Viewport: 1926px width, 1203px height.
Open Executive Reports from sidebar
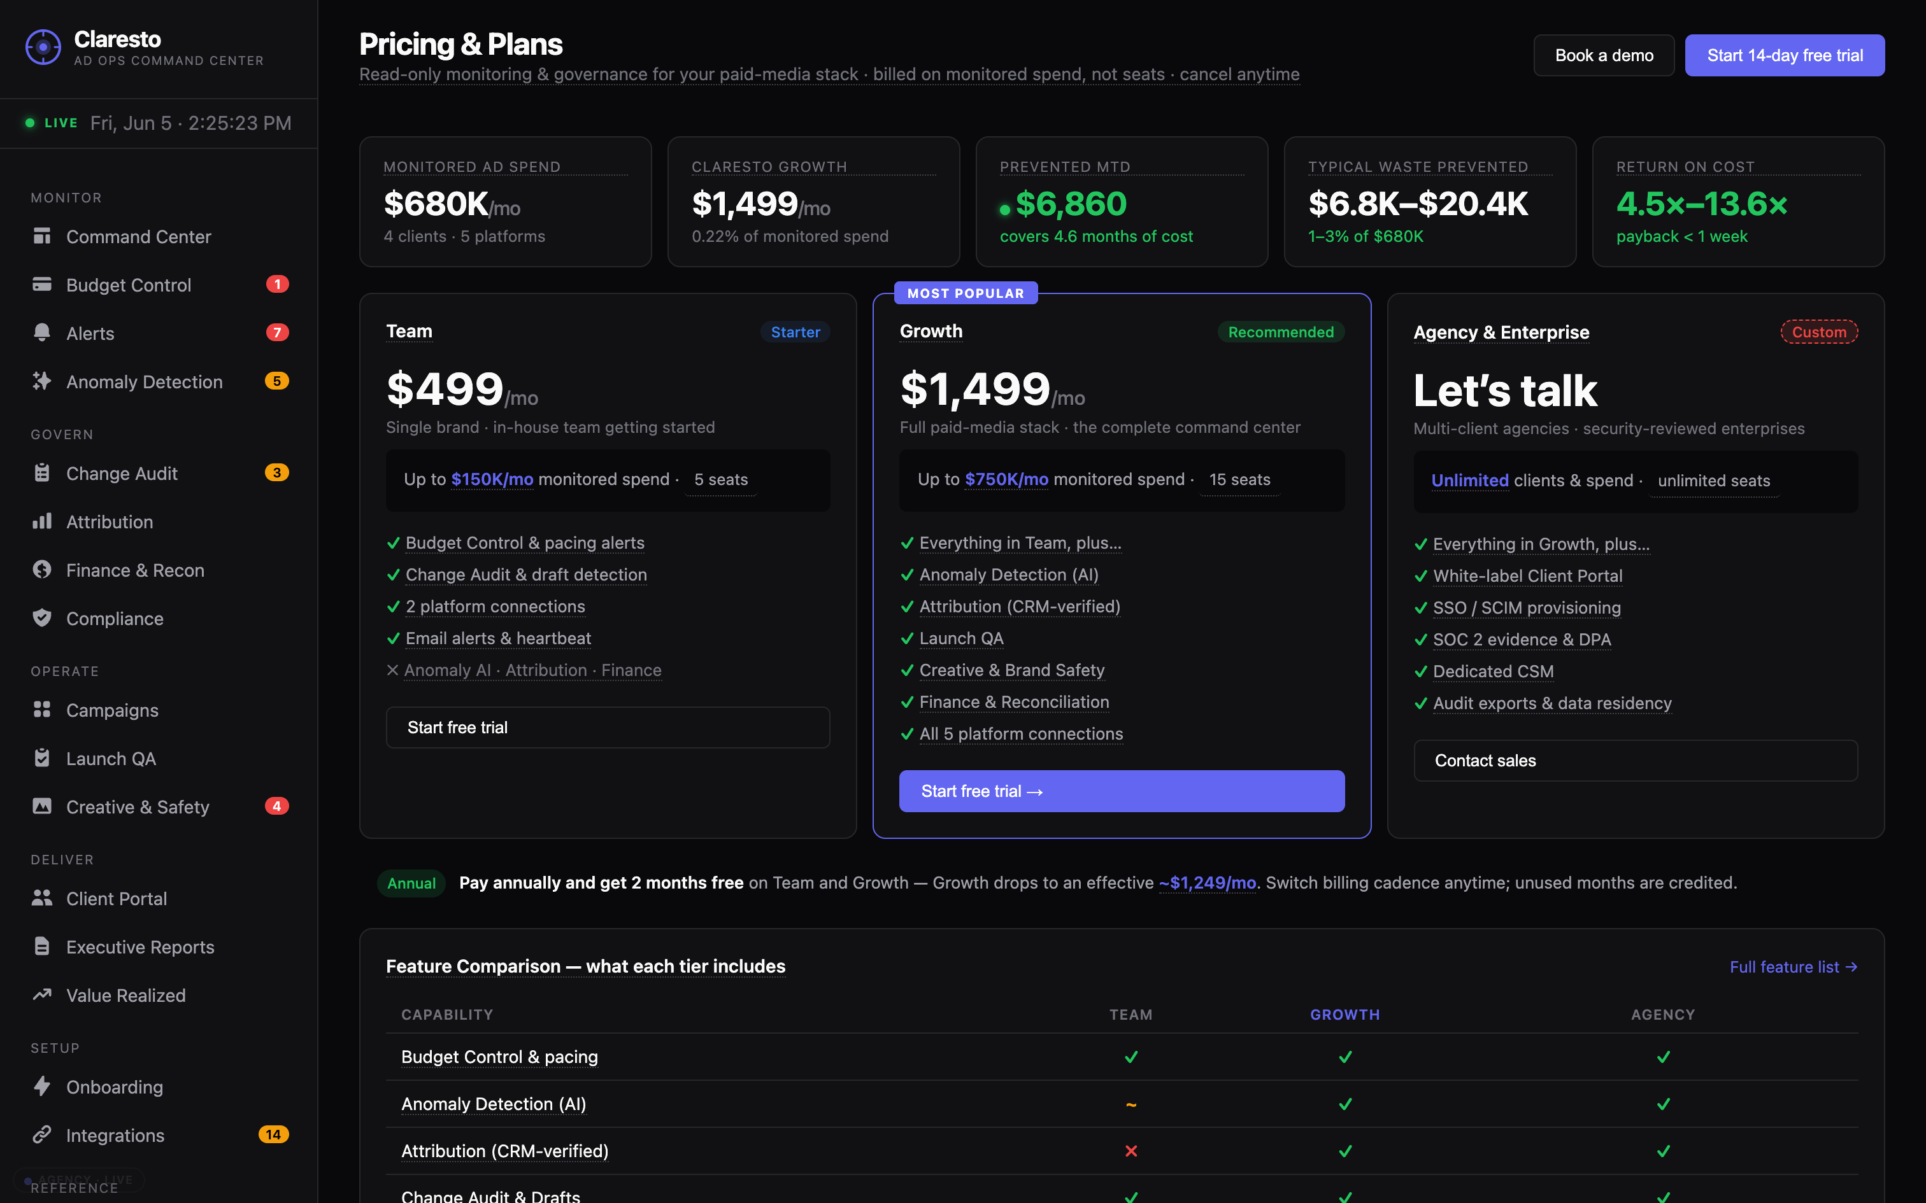(x=159, y=947)
